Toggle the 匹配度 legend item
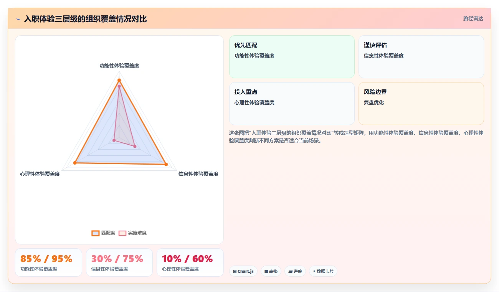 pyautogui.click(x=103, y=233)
